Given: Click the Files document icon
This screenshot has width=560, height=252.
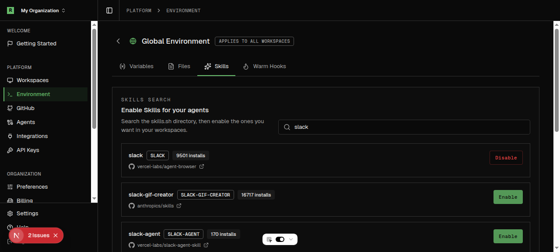Looking at the screenshot, I should 171,66.
